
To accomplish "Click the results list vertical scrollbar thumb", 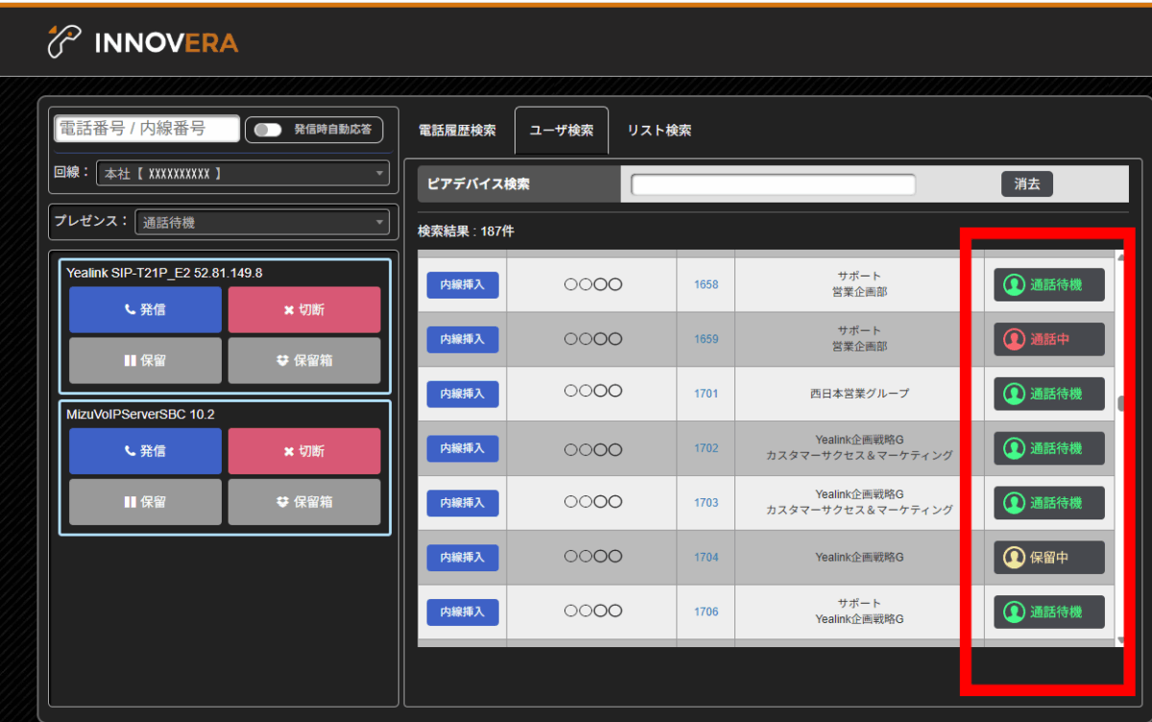I will tap(1121, 403).
